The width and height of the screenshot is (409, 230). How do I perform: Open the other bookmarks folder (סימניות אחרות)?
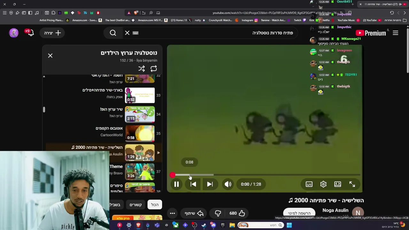coord(395,20)
